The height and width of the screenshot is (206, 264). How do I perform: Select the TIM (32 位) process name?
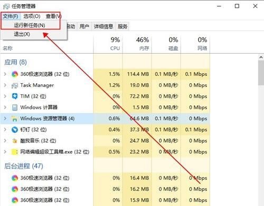click(33, 96)
